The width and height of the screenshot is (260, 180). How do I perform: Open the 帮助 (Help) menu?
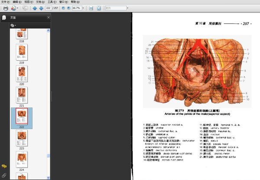coord(75,2)
